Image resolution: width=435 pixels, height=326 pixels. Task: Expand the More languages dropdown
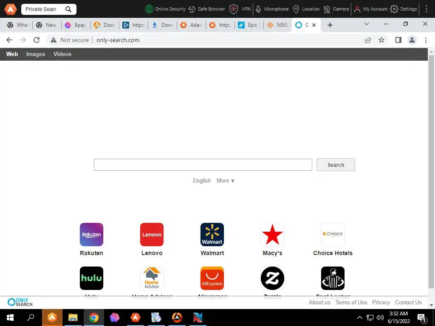click(225, 180)
